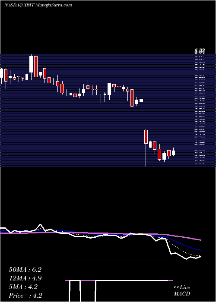Viewport: 216px width, 302px height.
Task: Click the NASDAQ XBIT MunafaSutra.com title text
Action: 38,5
